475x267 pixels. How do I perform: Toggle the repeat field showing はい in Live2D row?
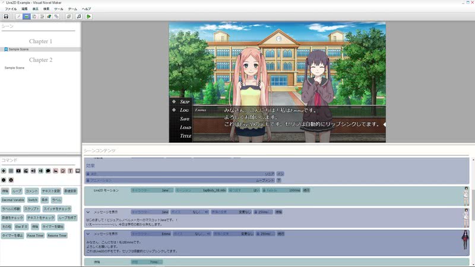[244, 190]
